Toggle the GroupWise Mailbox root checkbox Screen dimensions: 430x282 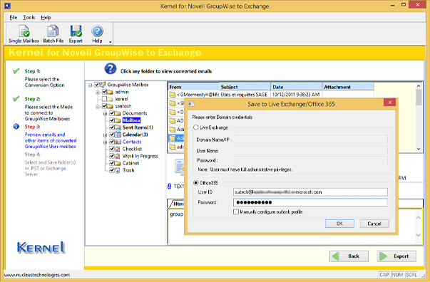click(x=97, y=85)
